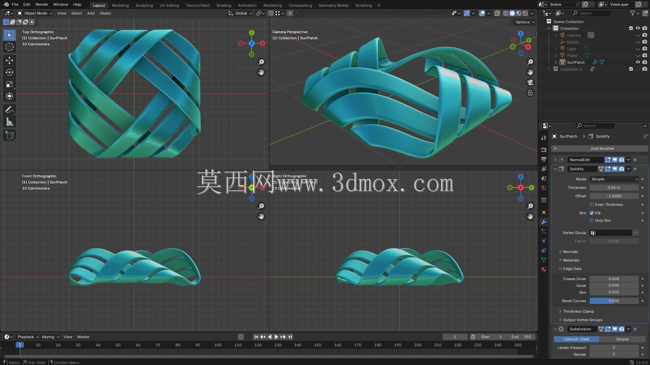Screen dimensions: 650x365
Task: Adjust the Thickness value slider
Action: [x=614, y=188]
